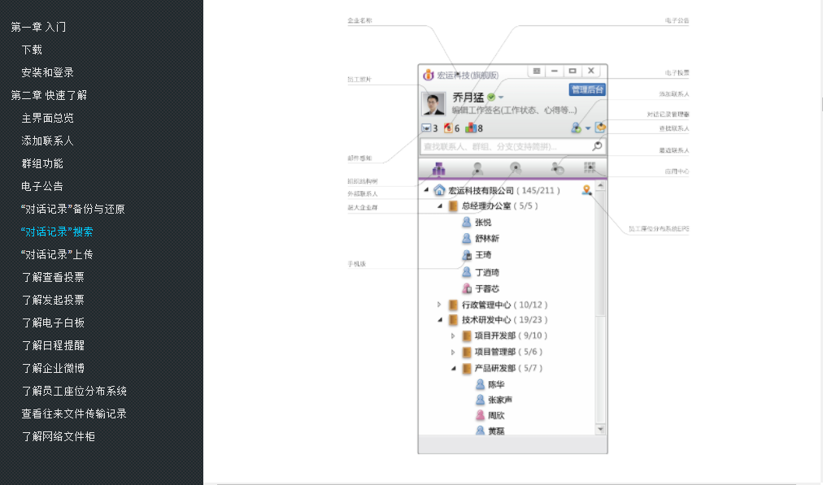Click the contact list scroll down arrow
The width and height of the screenshot is (823, 485).
click(600, 430)
